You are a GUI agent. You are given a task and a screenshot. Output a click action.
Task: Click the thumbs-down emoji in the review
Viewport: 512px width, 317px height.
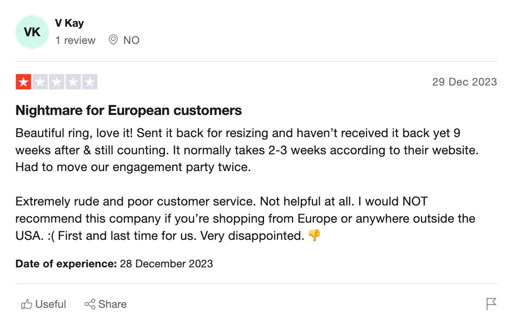pyautogui.click(x=314, y=235)
